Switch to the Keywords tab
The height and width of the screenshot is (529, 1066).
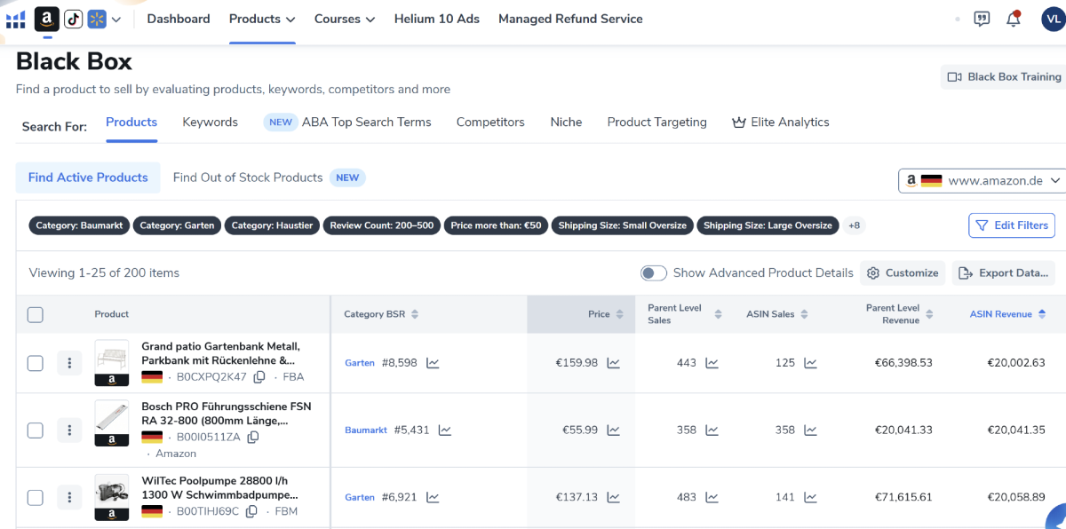tap(211, 122)
